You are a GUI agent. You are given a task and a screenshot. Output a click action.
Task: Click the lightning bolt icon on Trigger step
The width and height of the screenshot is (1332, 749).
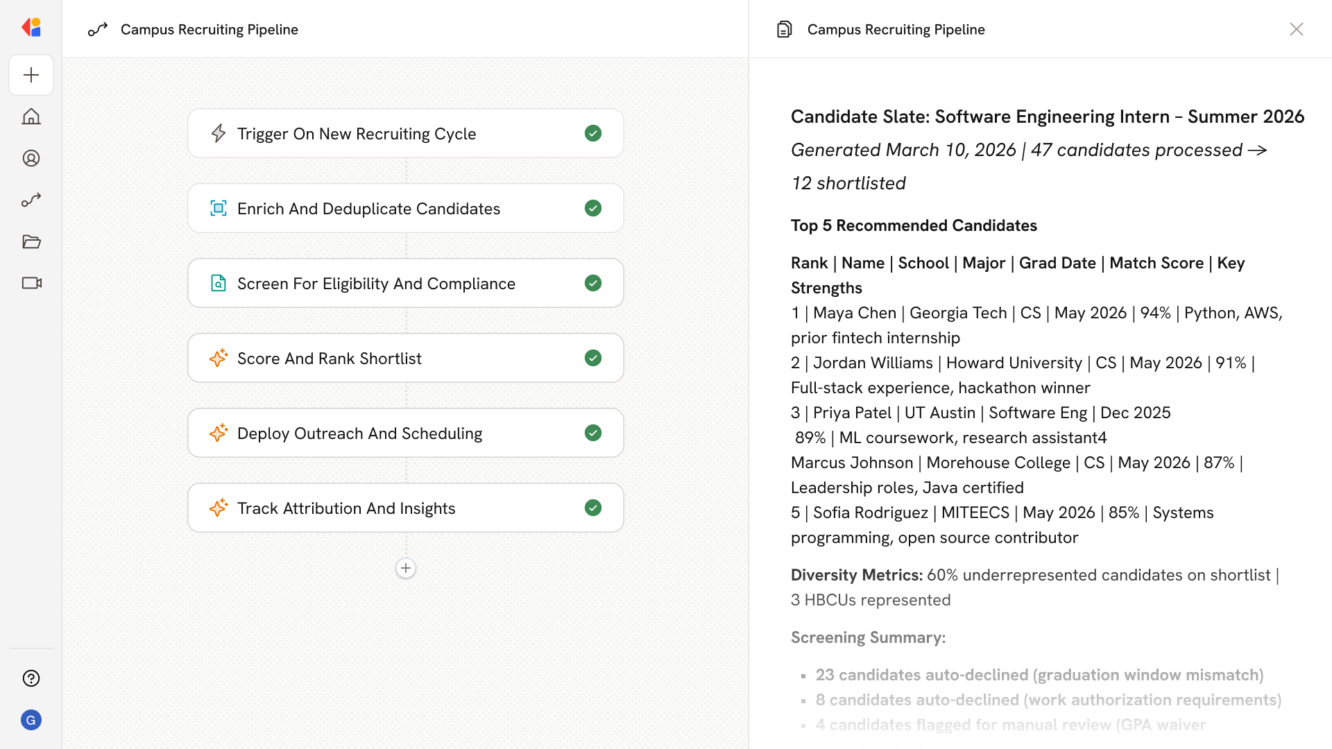(219, 133)
